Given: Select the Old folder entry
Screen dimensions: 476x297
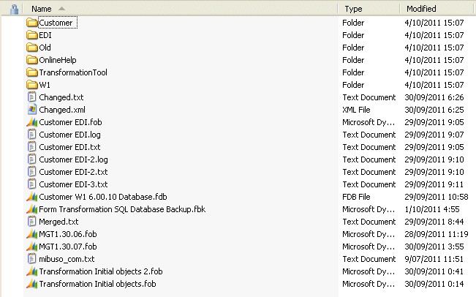Looking at the screenshot, I should point(45,48).
